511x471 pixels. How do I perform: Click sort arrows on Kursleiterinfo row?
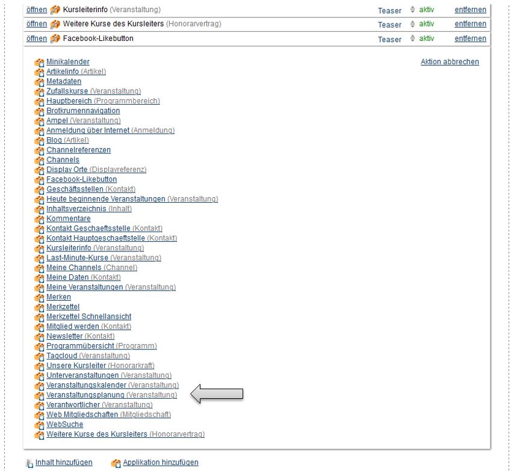tap(412, 10)
